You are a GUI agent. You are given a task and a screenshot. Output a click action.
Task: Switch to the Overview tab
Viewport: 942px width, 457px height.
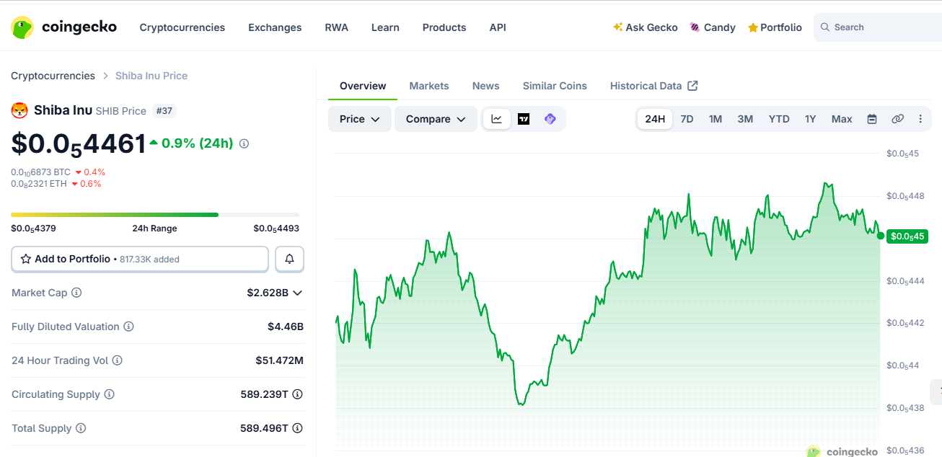pos(363,86)
